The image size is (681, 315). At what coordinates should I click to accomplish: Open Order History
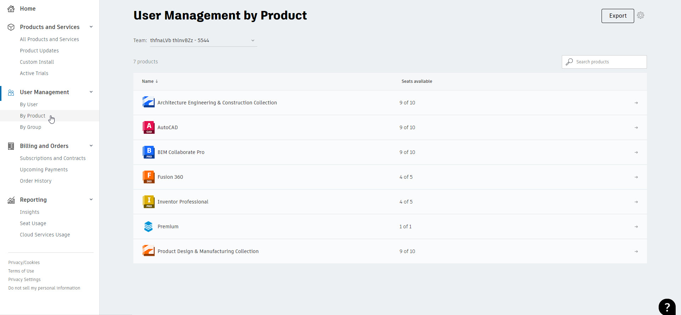35,181
